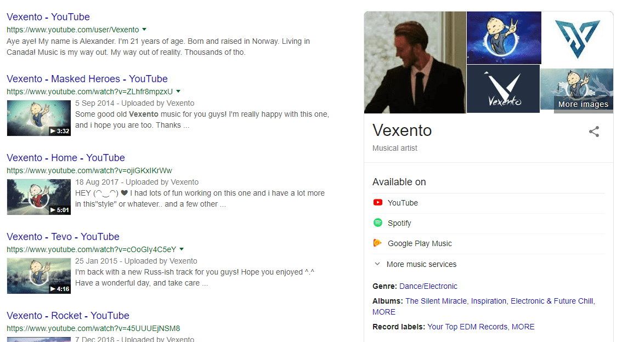Open Vexento - Rocket - YouTube result
Image resolution: width=622 pixels, height=342 pixels.
point(68,316)
